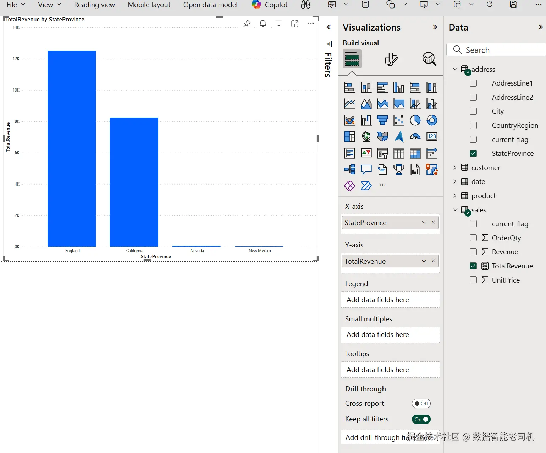The height and width of the screenshot is (453, 546).
Task: Uncheck the TotalRevenue field
Action: (x=473, y=266)
